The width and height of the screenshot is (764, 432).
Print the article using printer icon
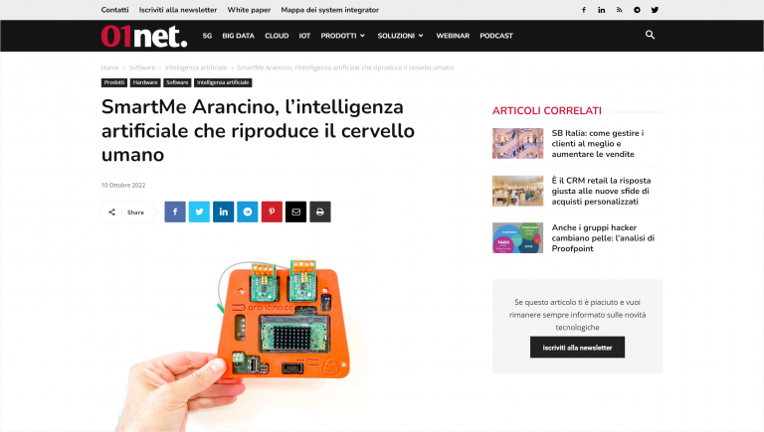tap(320, 213)
